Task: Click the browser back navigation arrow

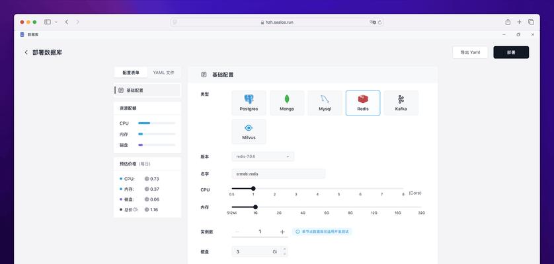Action: coord(67,22)
